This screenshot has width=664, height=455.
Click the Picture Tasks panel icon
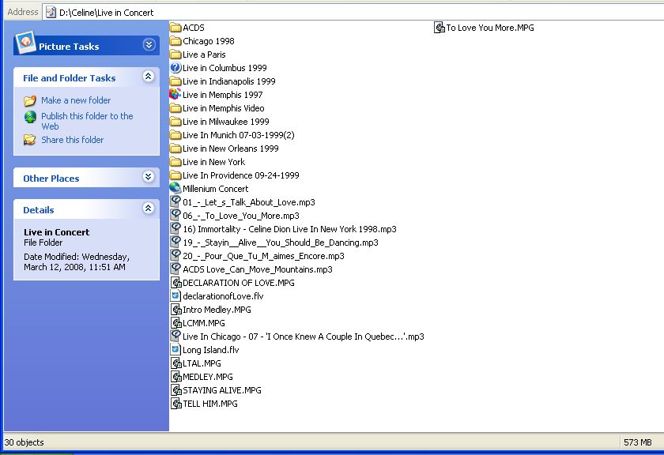pos(25,43)
